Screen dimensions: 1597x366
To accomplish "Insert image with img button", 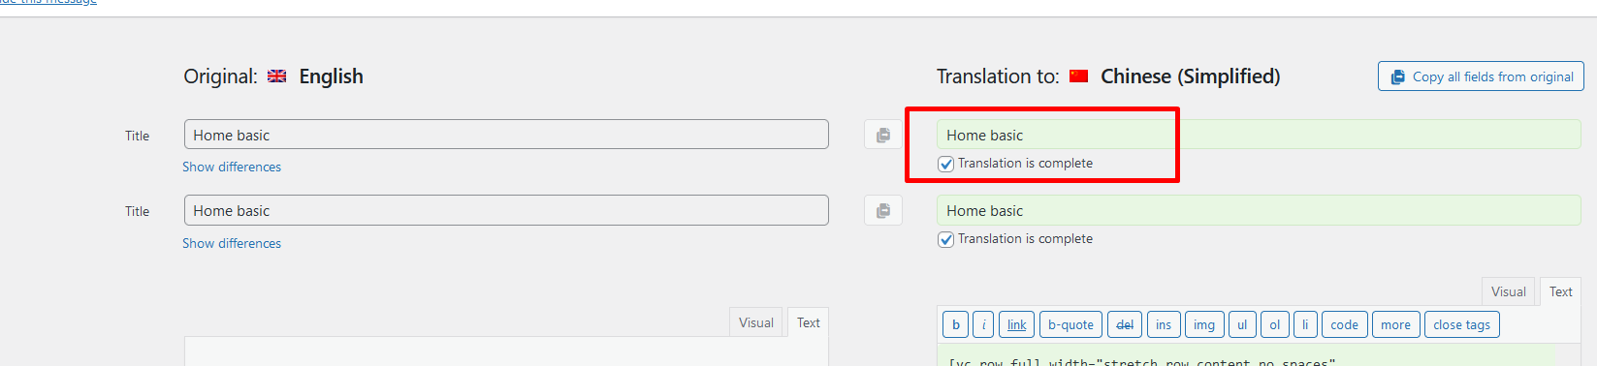I will tap(1203, 324).
